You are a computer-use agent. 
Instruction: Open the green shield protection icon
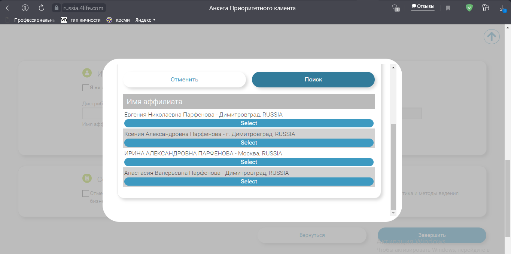pyautogui.click(x=469, y=8)
